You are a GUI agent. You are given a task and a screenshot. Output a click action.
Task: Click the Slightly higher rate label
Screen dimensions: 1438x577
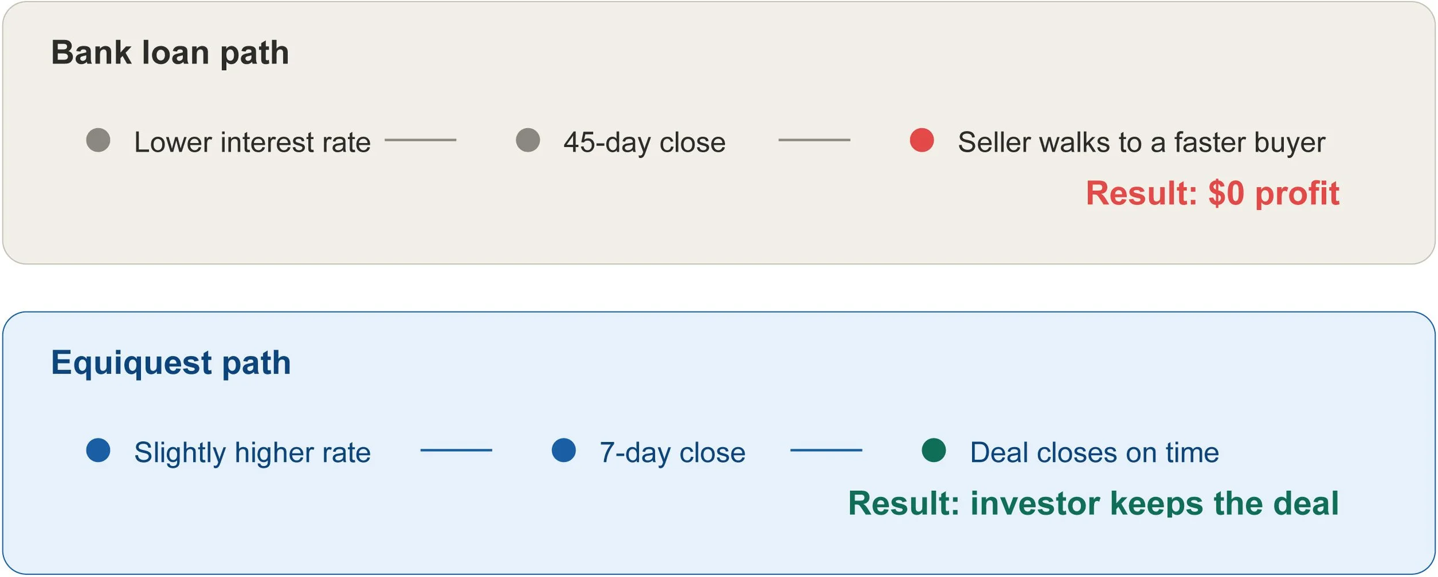(253, 453)
